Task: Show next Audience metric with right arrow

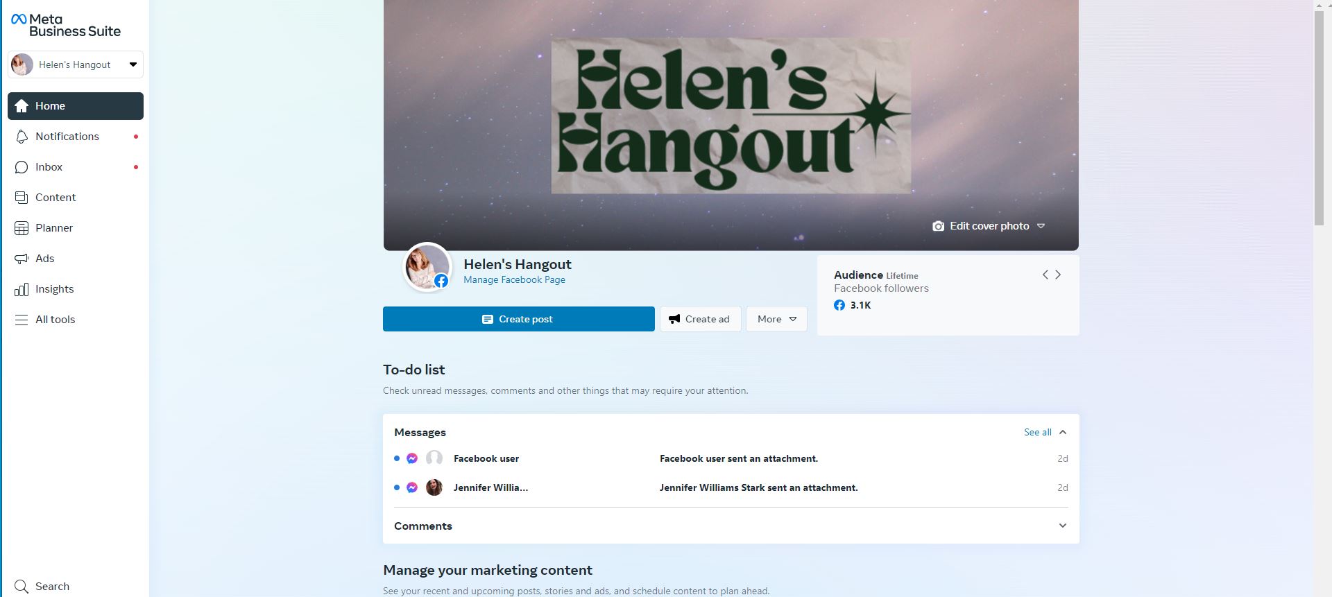Action: (x=1058, y=275)
